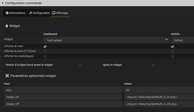Click the value field containing 60
Viewport: 194px width, 112px height.
tap(159, 90)
